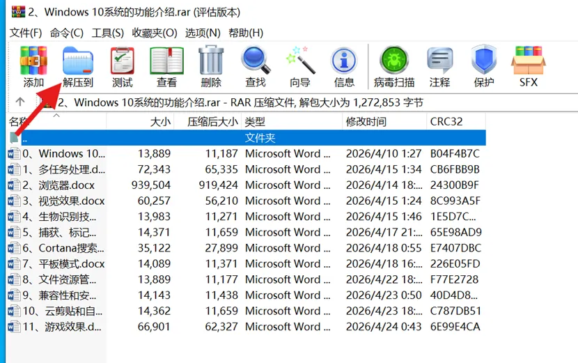Viewport: 578px width, 363px height.
Task: Click the 保护 (Protect) shield icon
Action: 483,60
